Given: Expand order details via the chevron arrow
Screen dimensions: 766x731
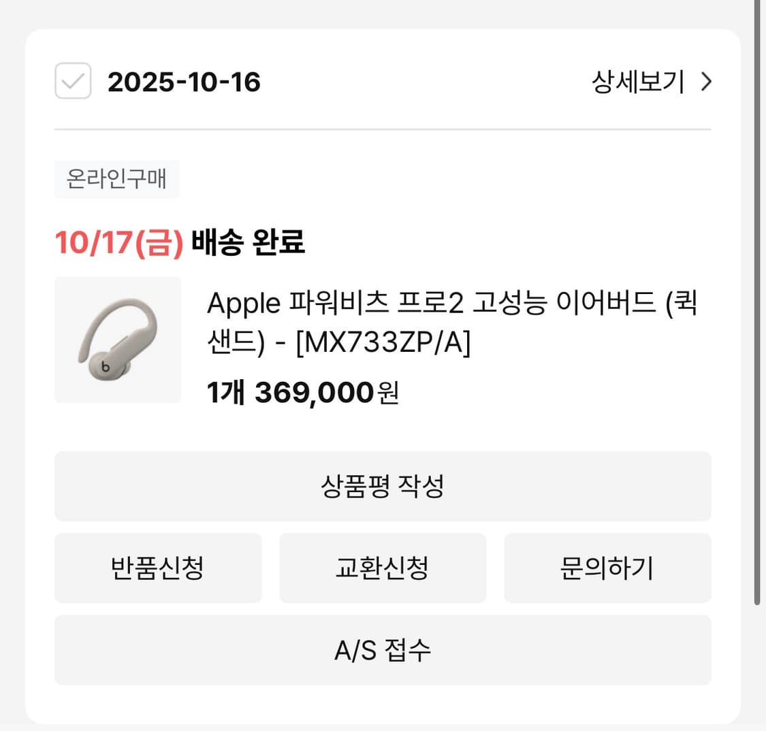Looking at the screenshot, I should [x=707, y=82].
